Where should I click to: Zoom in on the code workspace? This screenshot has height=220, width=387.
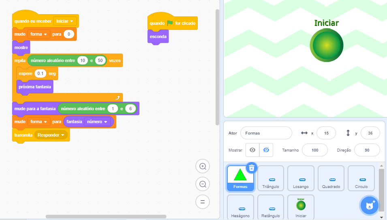click(203, 166)
